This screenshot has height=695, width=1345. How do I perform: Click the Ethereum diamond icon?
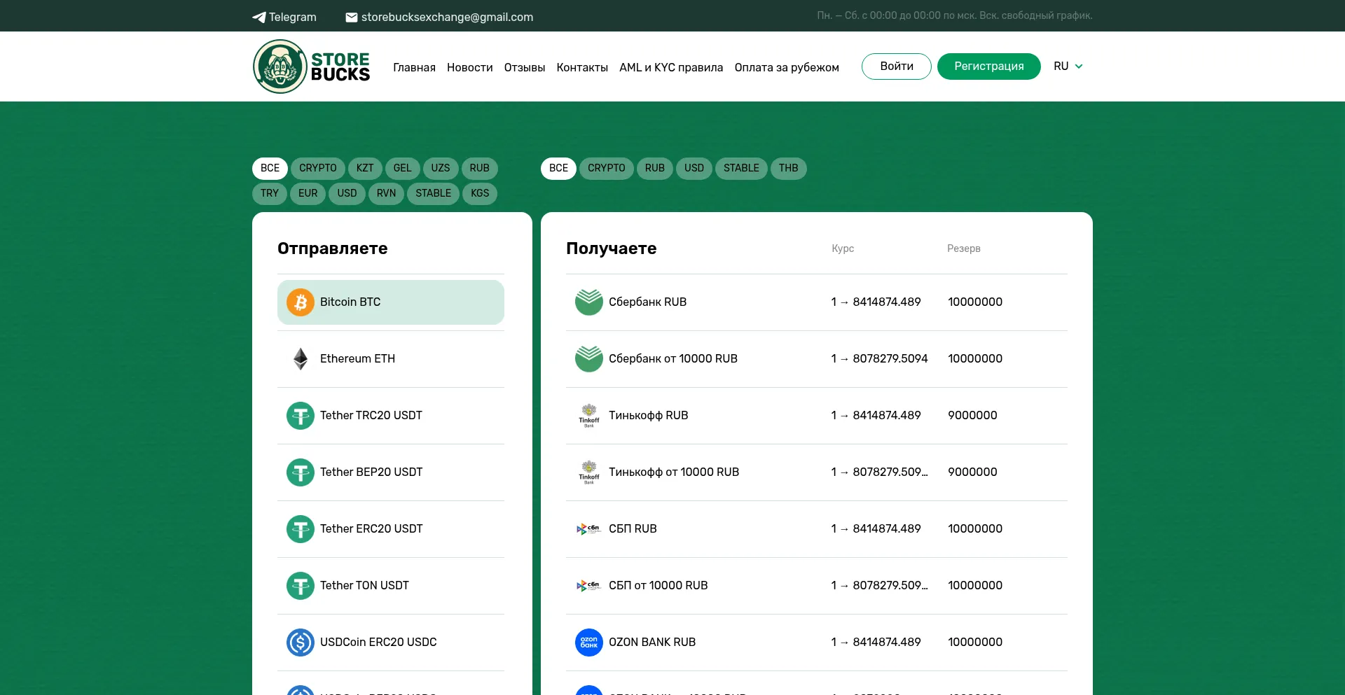301,359
